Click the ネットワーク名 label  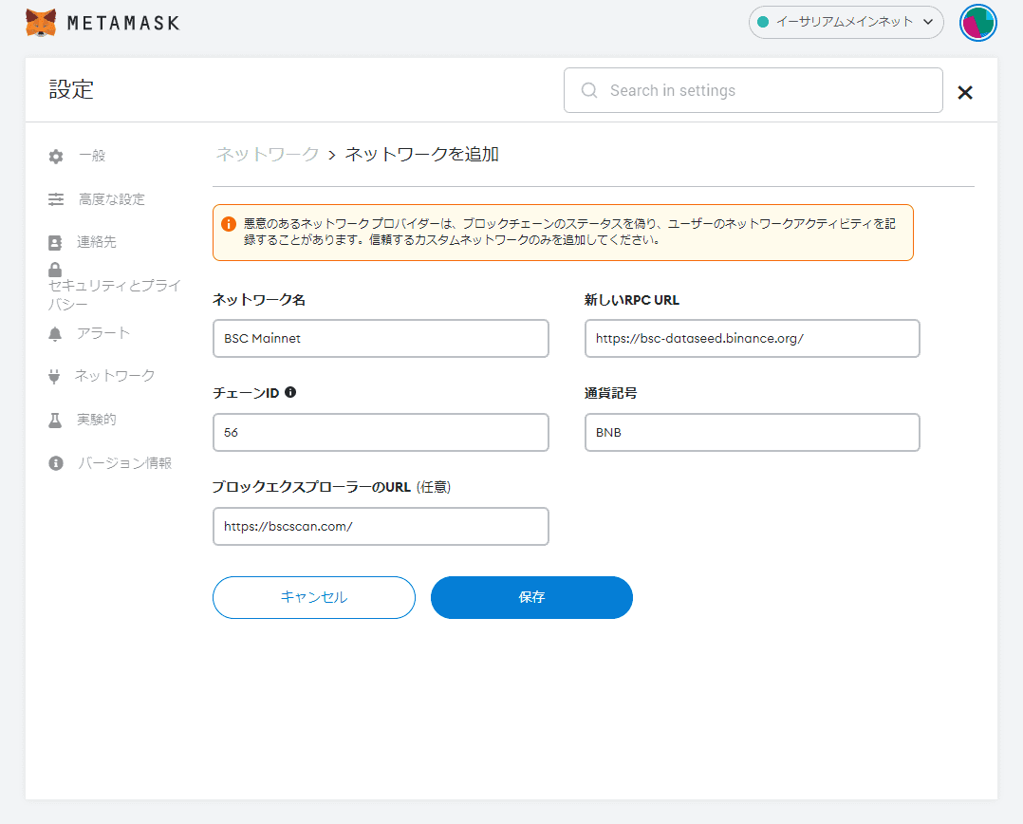click(x=259, y=300)
